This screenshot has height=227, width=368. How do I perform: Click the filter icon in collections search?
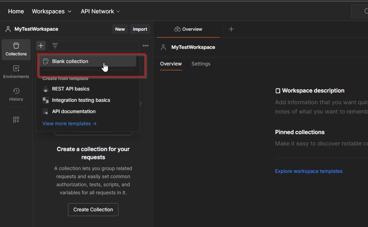coord(55,46)
